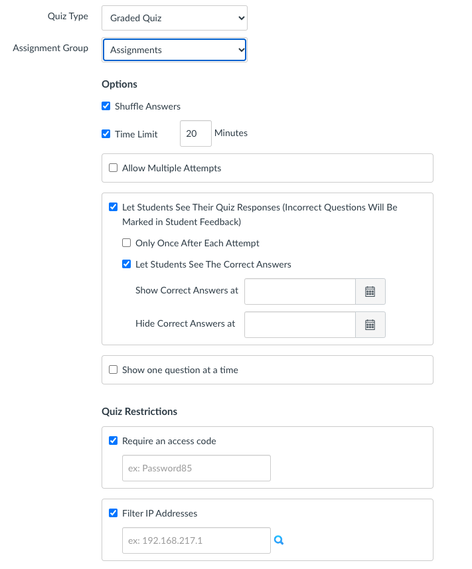Disable the Filter IP Addresses option
Image resolution: width=472 pixels, height=569 pixels.
point(113,513)
